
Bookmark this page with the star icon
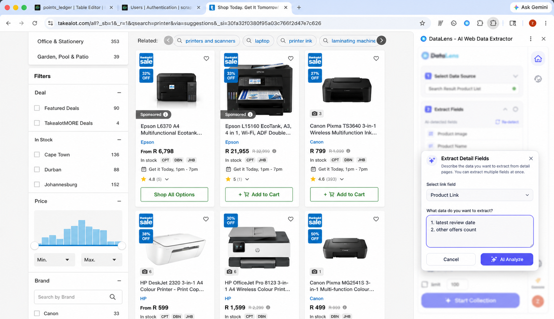[422, 23]
